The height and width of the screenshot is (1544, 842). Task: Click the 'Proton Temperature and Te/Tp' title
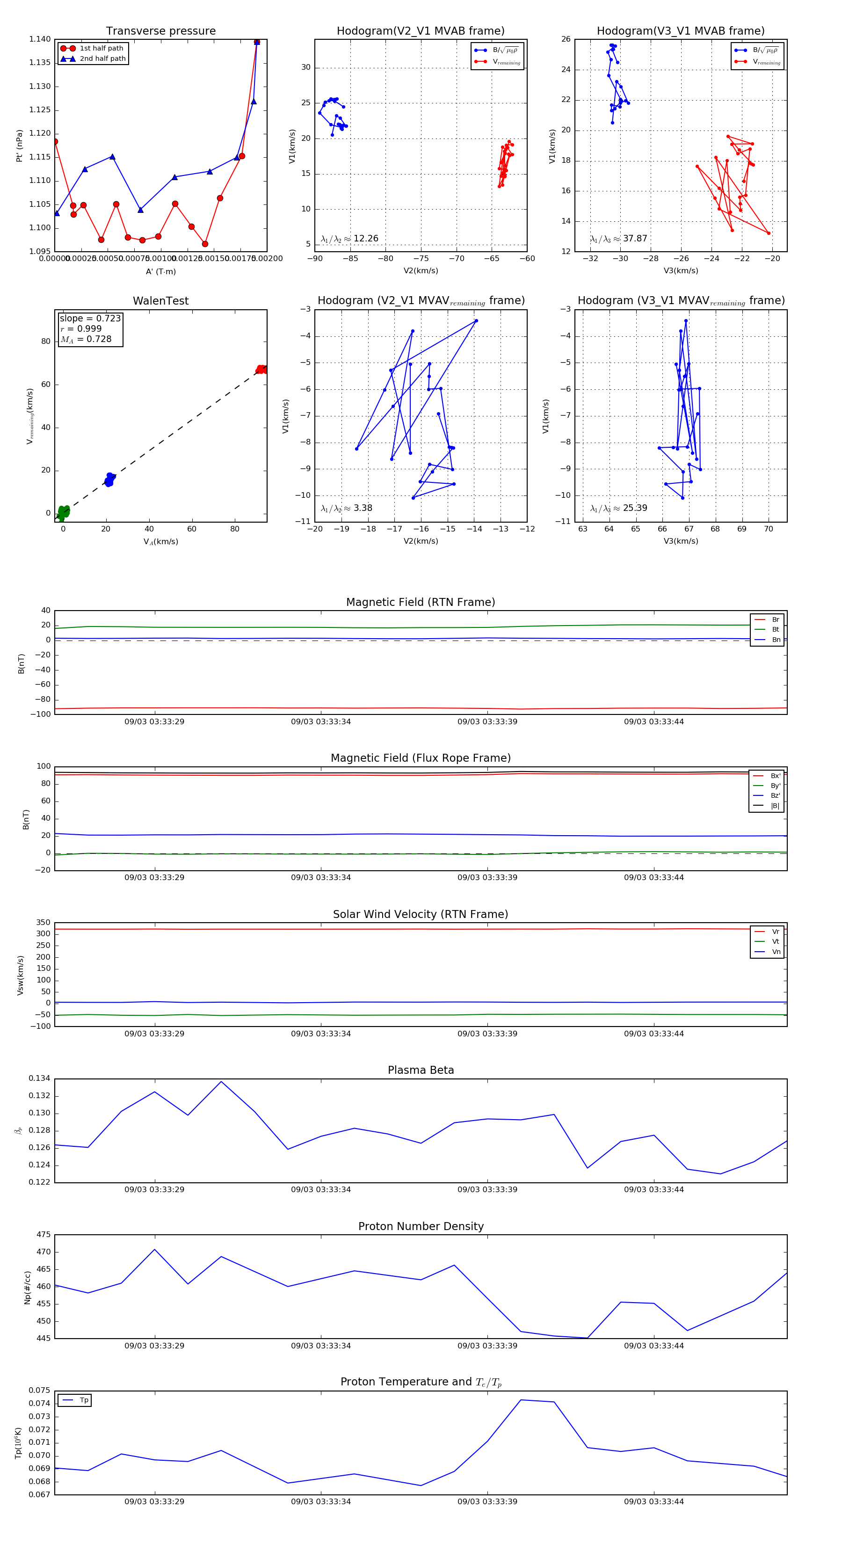(x=421, y=1382)
